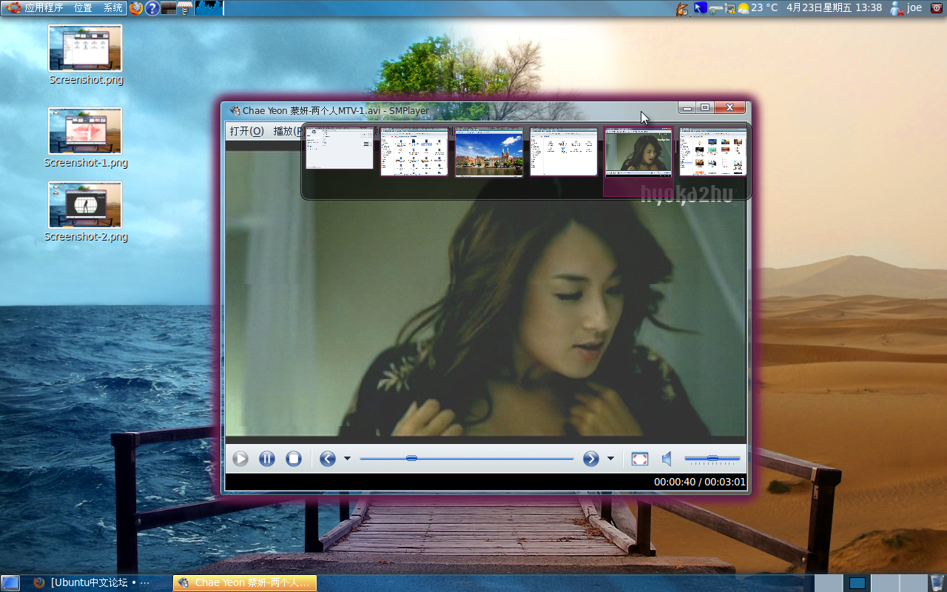Click the SMPlayer title bar app icon
The image size is (947, 592).
235,111
